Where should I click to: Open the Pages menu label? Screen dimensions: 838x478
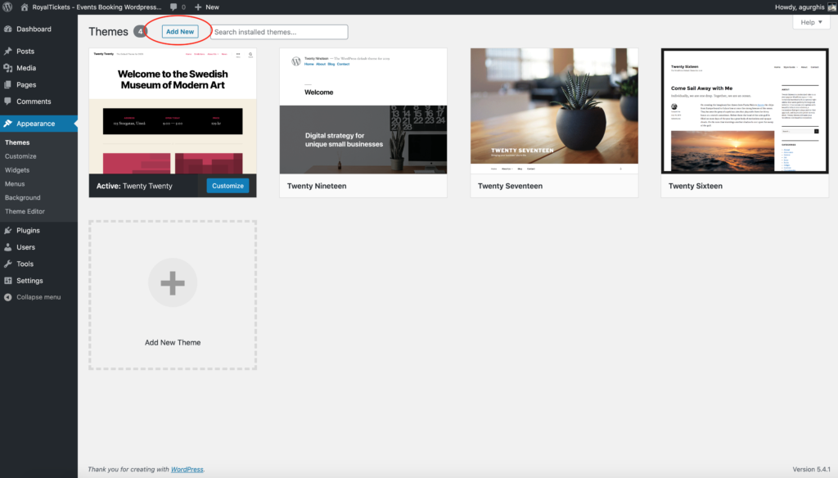click(26, 84)
